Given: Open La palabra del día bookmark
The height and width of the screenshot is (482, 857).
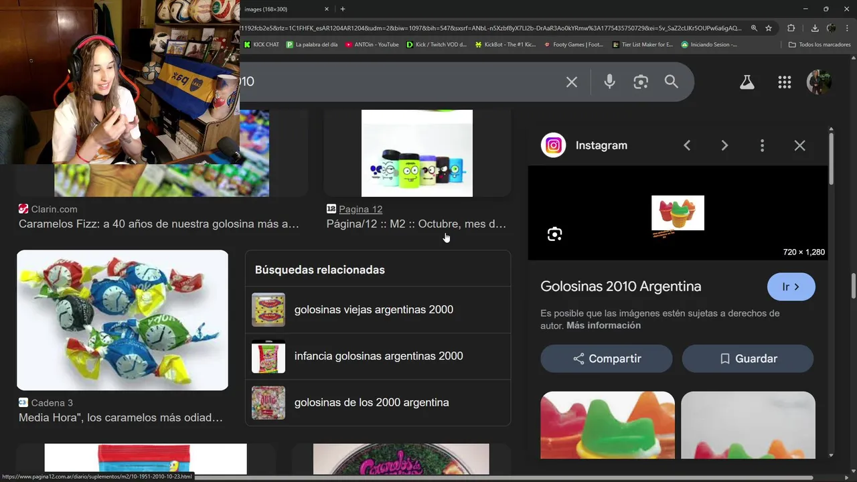Looking at the screenshot, I should pyautogui.click(x=312, y=45).
